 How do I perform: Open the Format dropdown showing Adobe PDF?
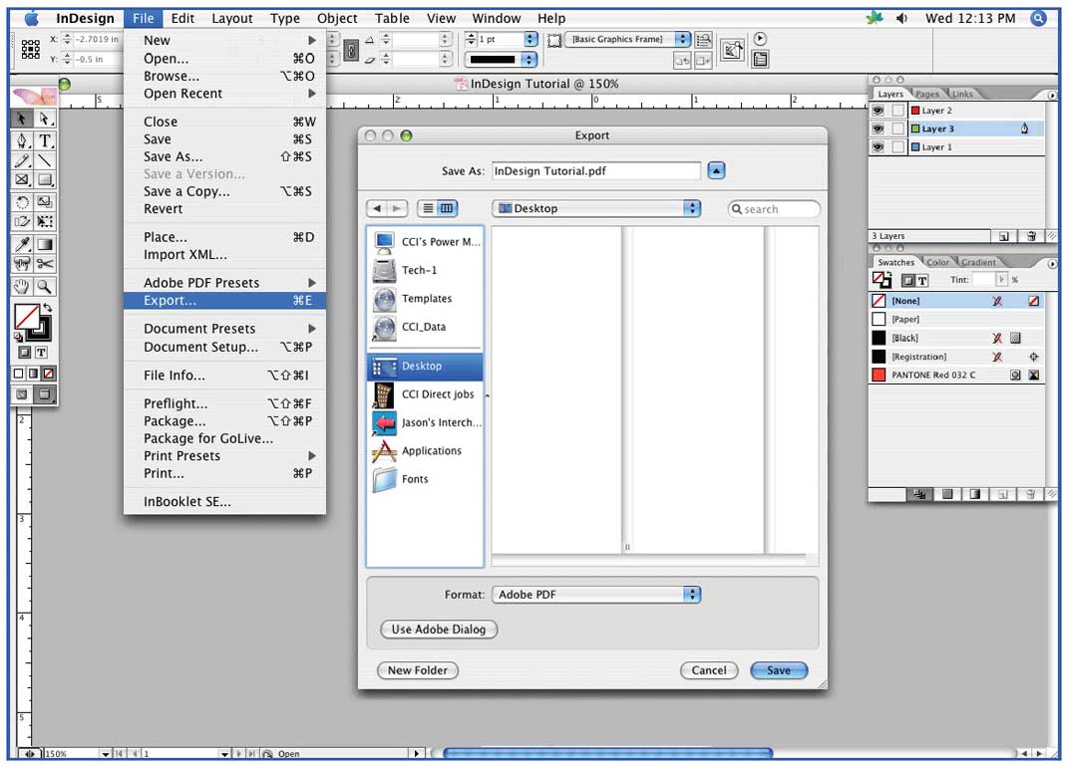[596, 594]
